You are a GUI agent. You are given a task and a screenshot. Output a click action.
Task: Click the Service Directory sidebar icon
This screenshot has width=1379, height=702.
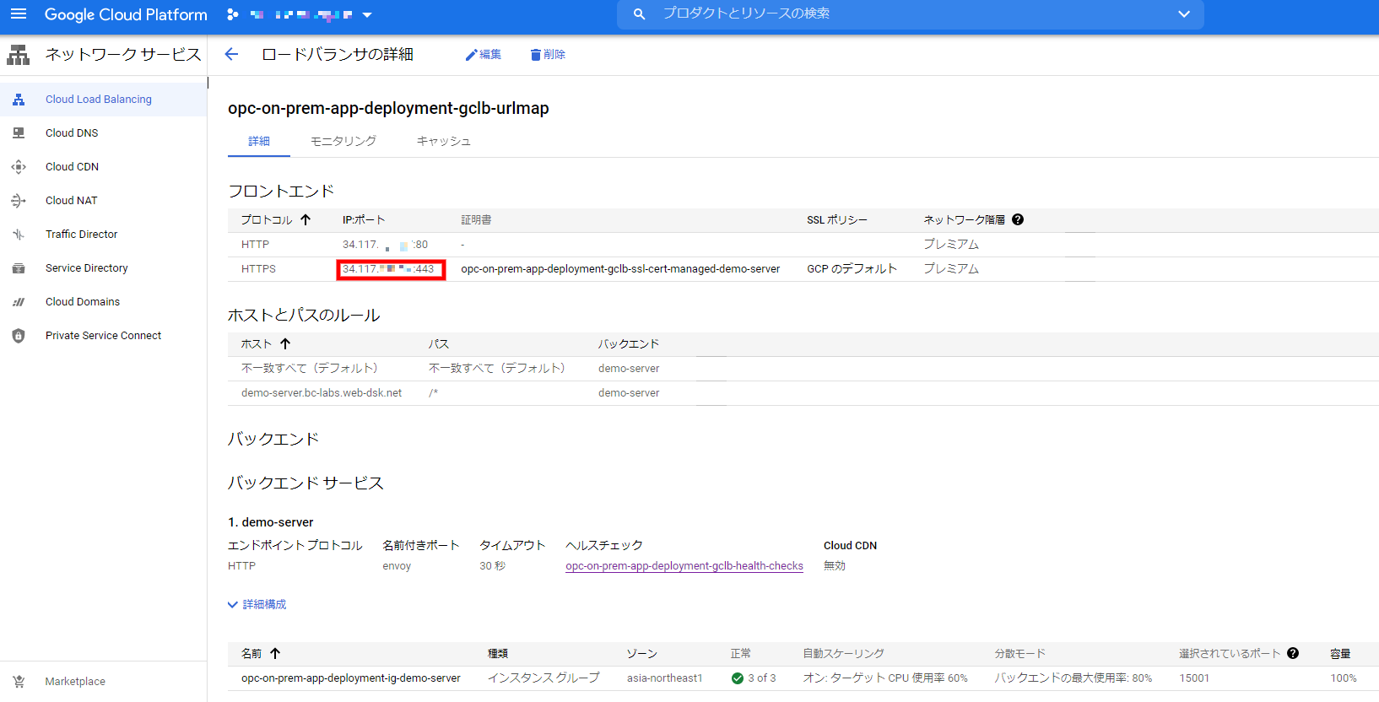(19, 268)
